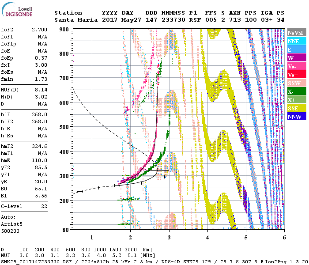Select the SSE yellow legend swatch
Viewport: 309px width, 265px height.
(297, 108)
